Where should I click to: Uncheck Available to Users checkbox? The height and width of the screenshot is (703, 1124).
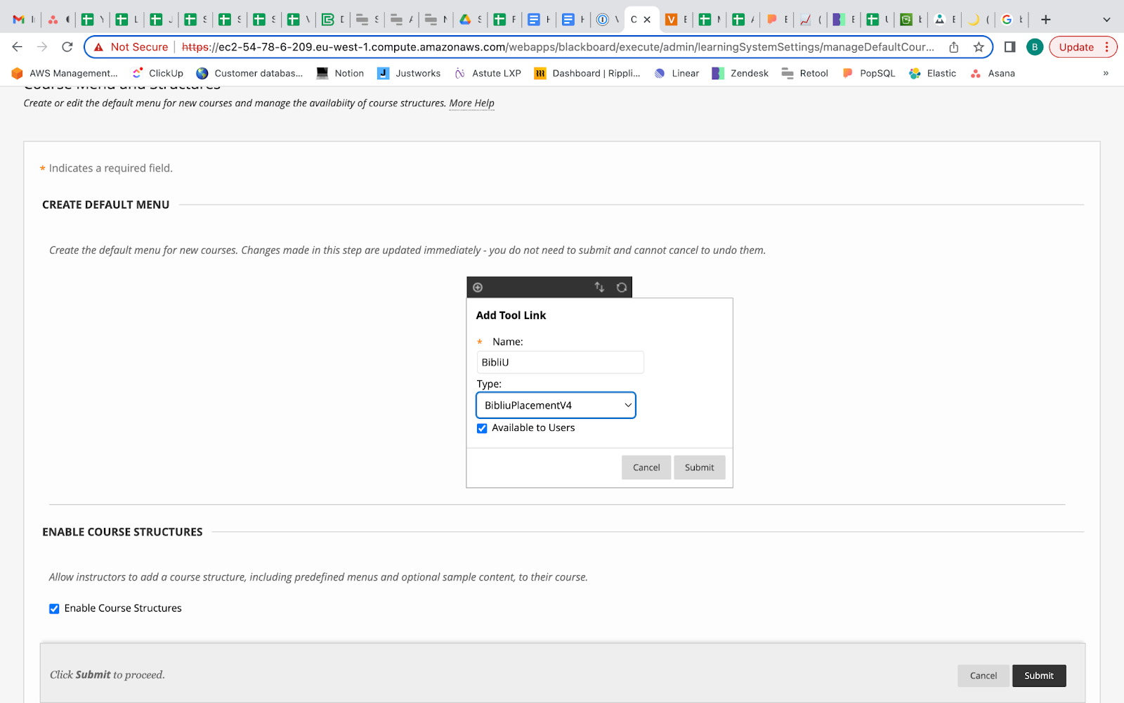[482, 428]
